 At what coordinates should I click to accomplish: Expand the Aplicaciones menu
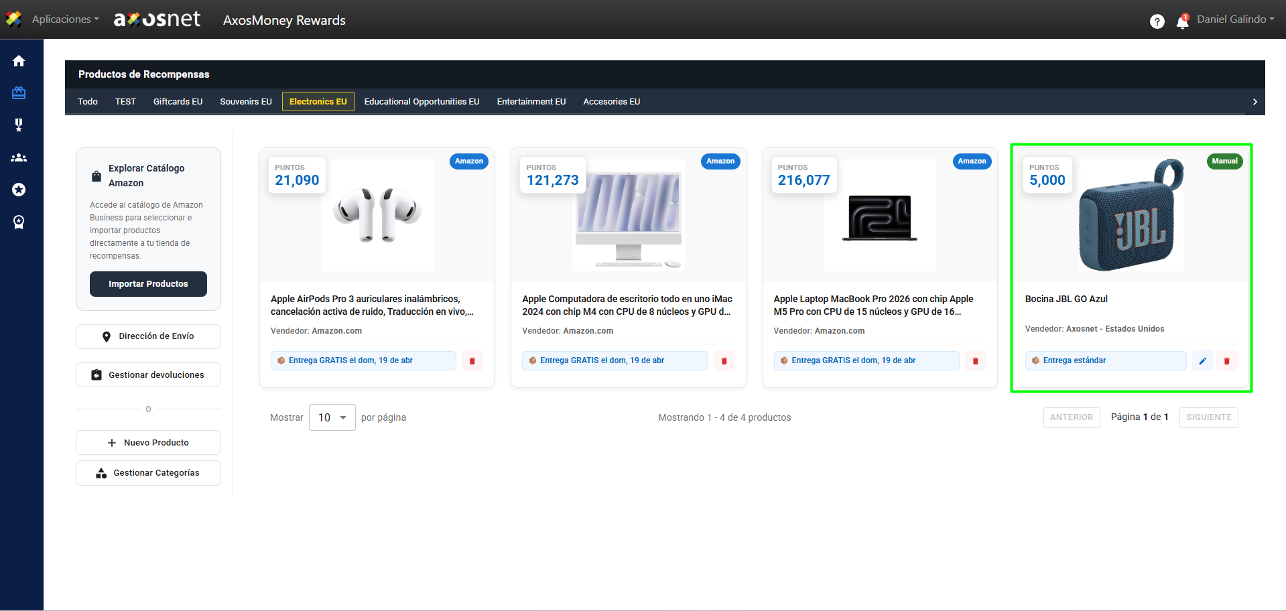click(x=65, y=19)
